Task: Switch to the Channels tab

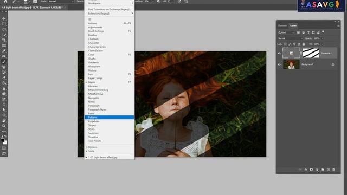Action: pos(282,25)
